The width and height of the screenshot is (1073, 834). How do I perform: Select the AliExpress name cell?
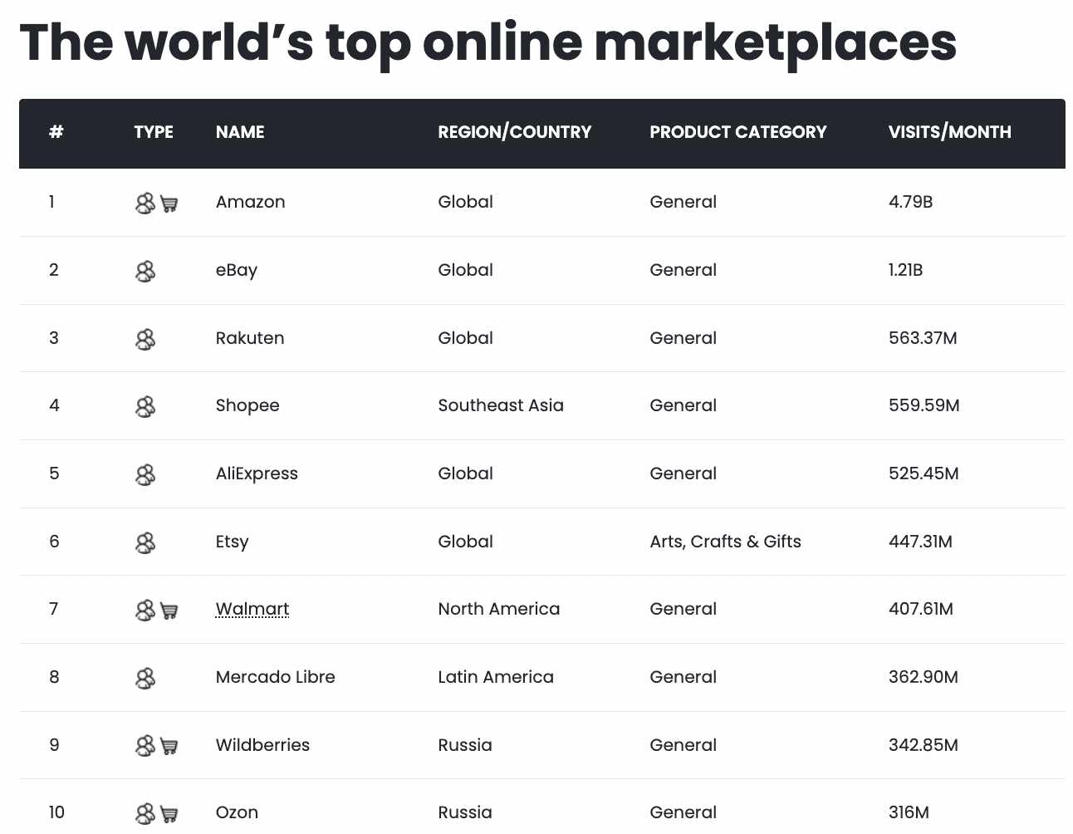(257, 473)
